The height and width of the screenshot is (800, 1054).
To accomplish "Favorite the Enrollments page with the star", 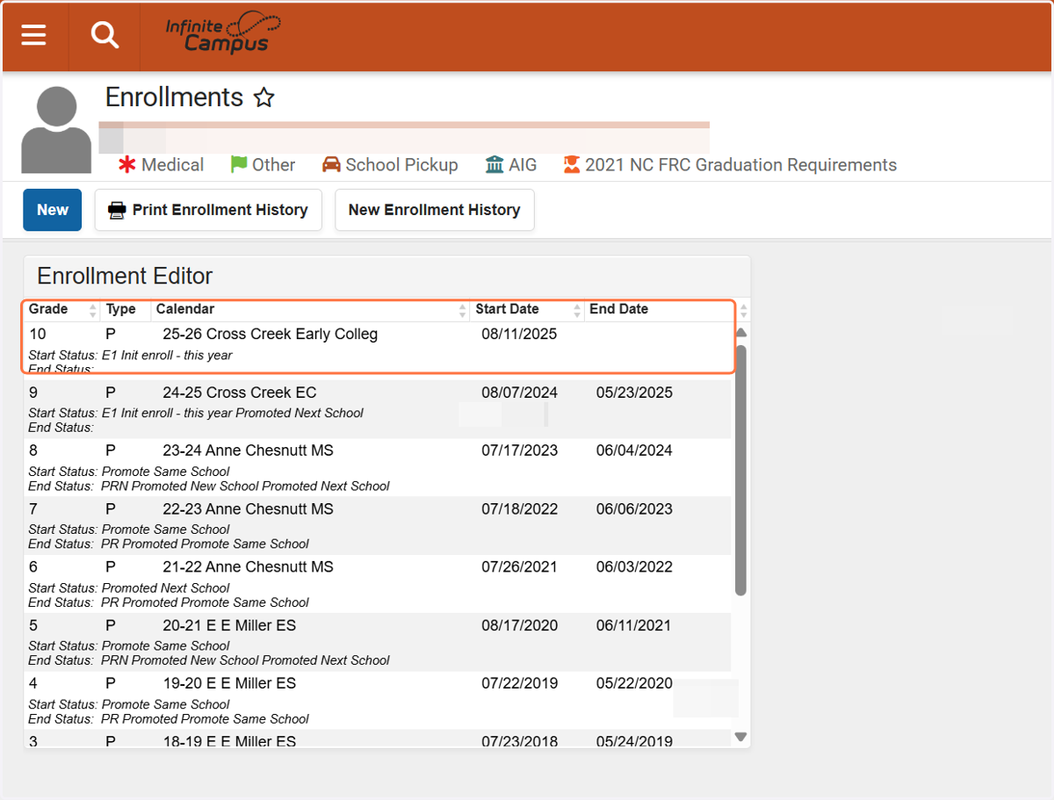I will coord(263,97).
